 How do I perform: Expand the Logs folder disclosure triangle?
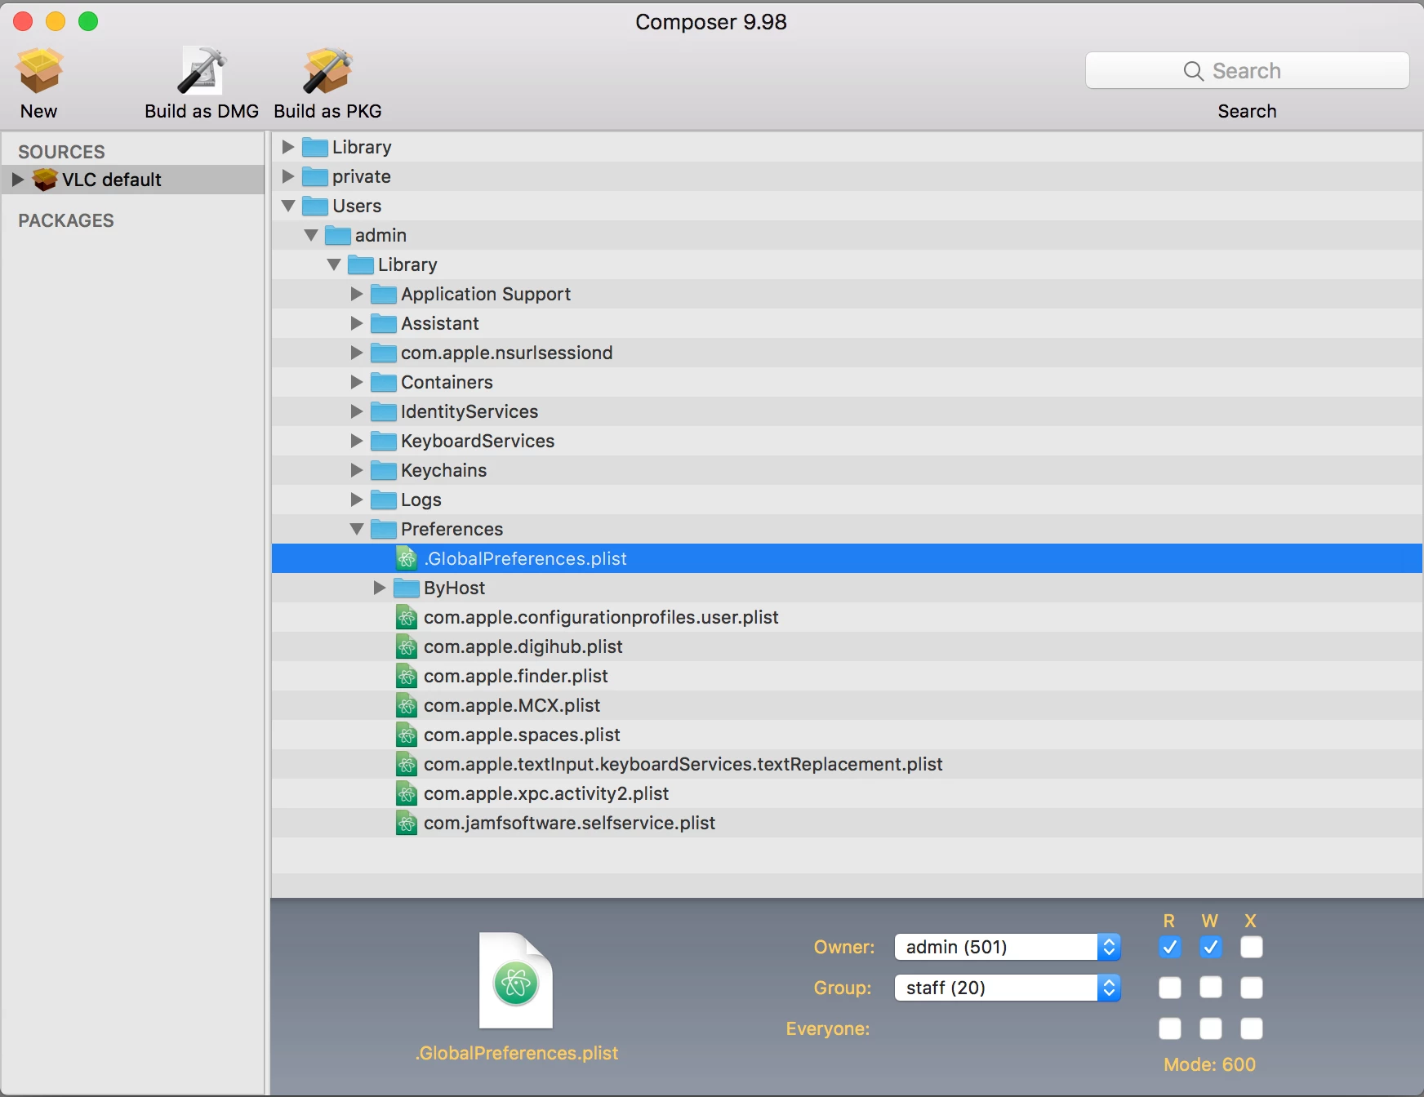coord(356,500)
